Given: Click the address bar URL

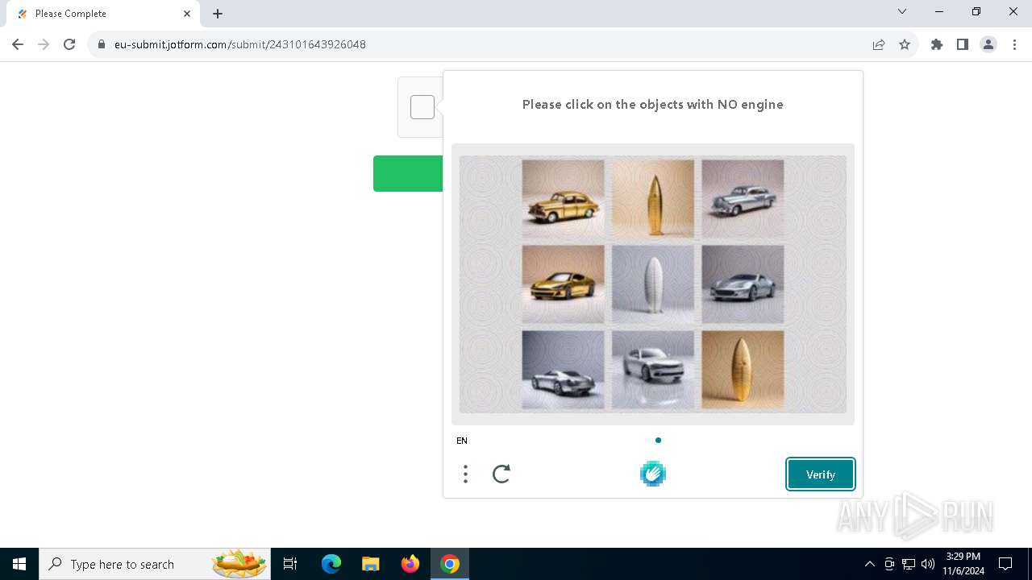Looking at the screenshot, I should [x=240, y=44].
